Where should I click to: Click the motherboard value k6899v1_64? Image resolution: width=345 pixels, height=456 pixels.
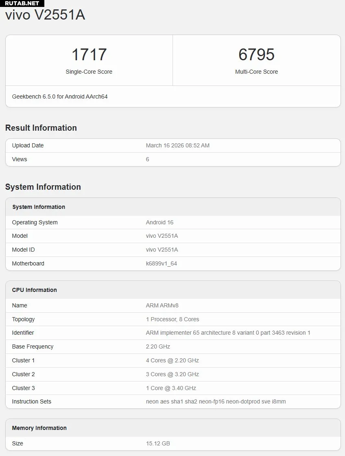[x=161, y=263]
